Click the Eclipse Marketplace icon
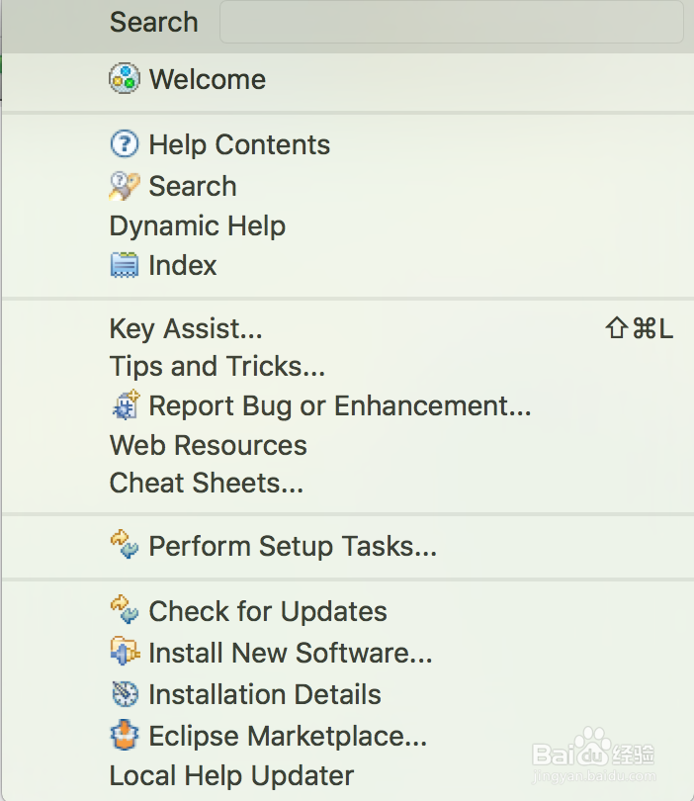The image size is (694, 801). tap(125, 735)
